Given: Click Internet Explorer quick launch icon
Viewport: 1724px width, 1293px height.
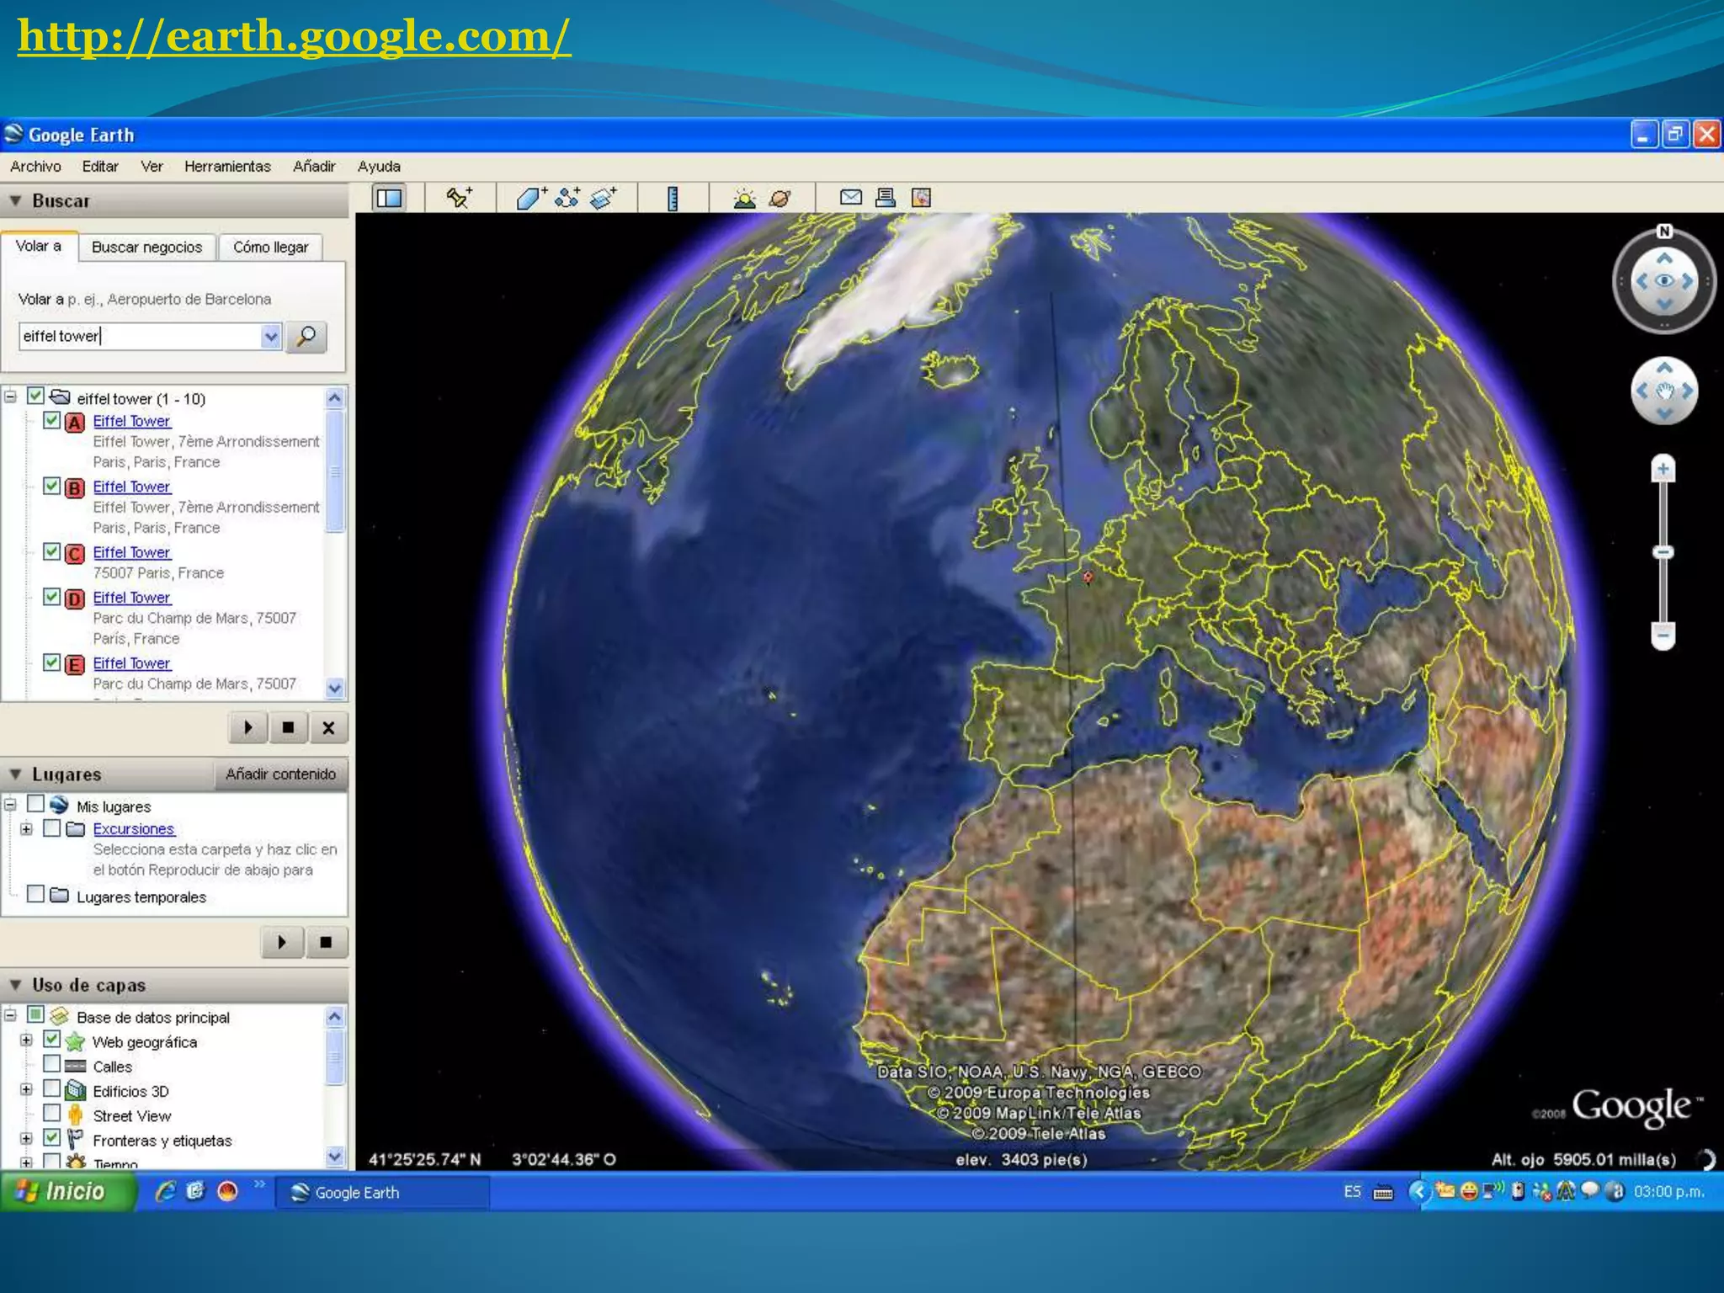Looking at the screenshot, I should [166, 1191].
